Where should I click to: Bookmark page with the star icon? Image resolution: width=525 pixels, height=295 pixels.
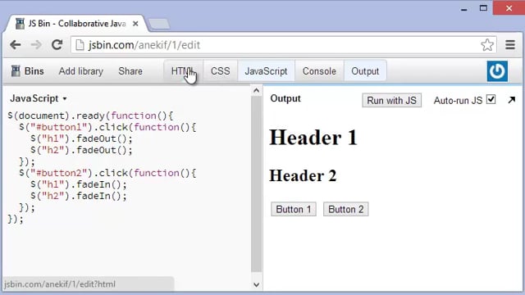click(x=487, y=45)
